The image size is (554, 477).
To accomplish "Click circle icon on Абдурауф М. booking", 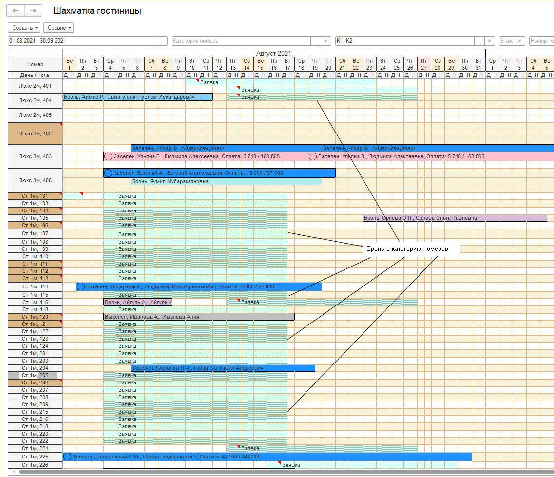I will 81,287.
